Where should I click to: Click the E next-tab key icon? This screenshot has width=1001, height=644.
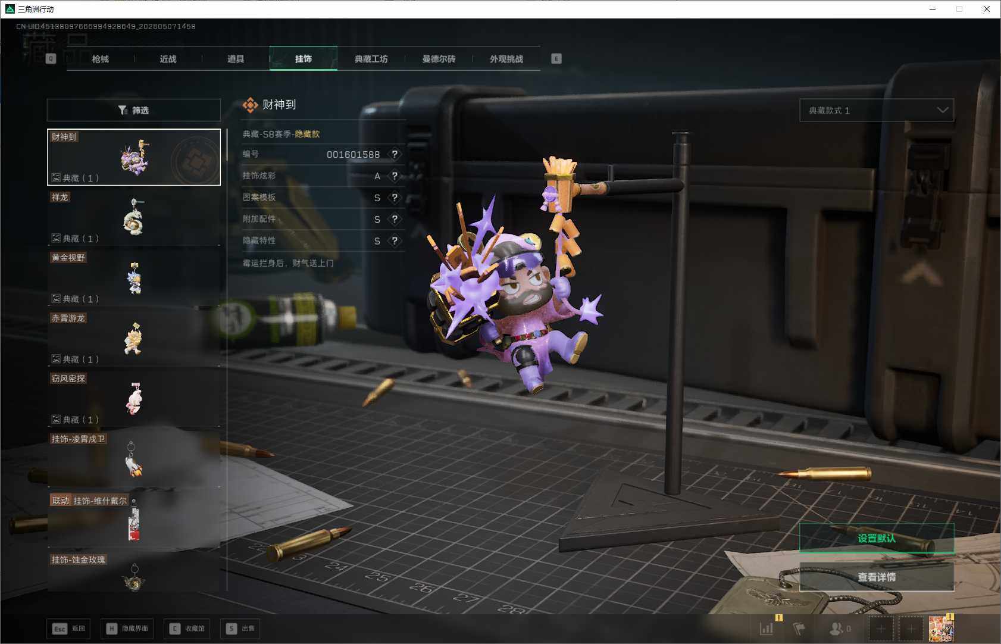click(556, 59)
